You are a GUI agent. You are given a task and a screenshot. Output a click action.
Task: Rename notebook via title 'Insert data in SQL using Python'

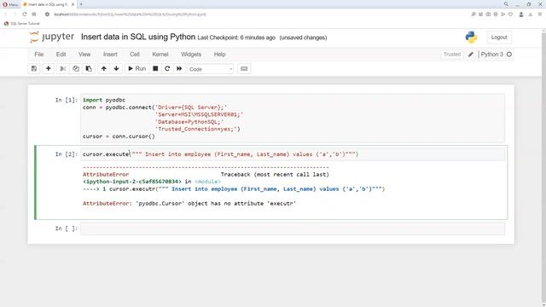[x=138, y=37]
